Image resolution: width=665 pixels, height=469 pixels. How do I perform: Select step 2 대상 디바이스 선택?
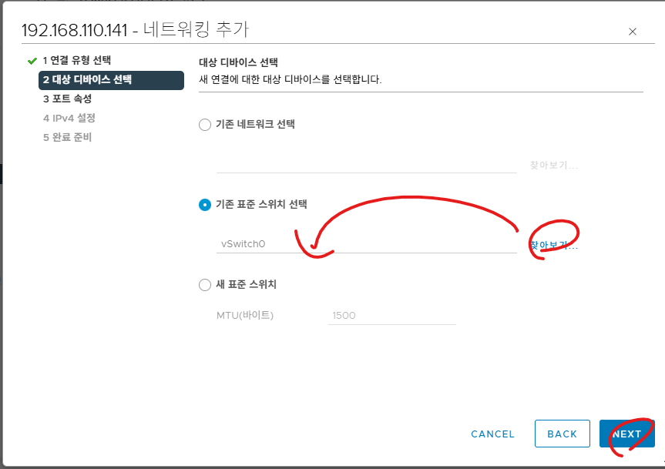[111, 80]
